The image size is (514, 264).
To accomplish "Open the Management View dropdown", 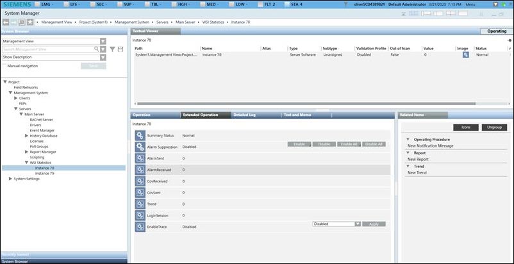I will point(53,40).
